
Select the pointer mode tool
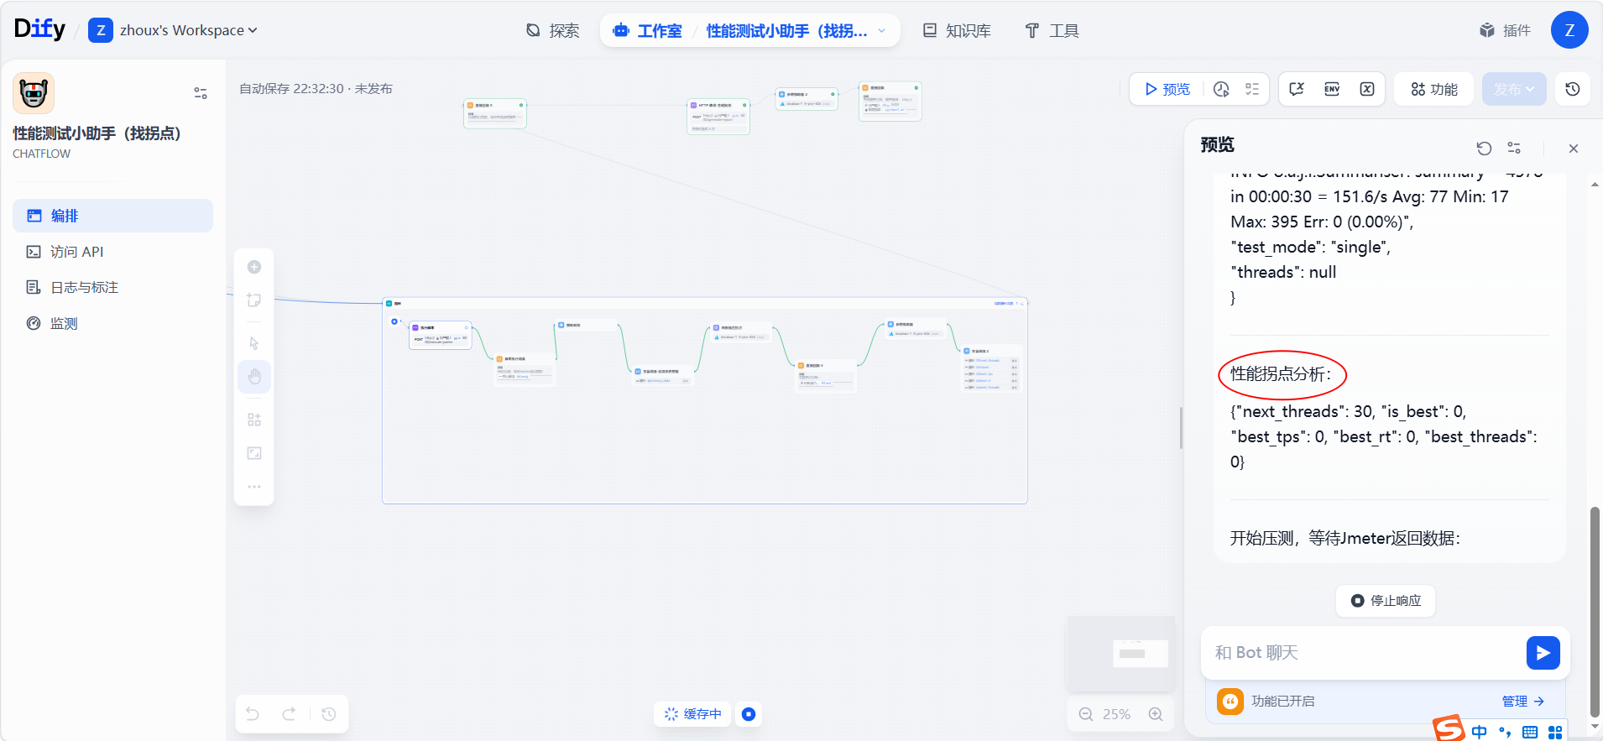point(254,343)
